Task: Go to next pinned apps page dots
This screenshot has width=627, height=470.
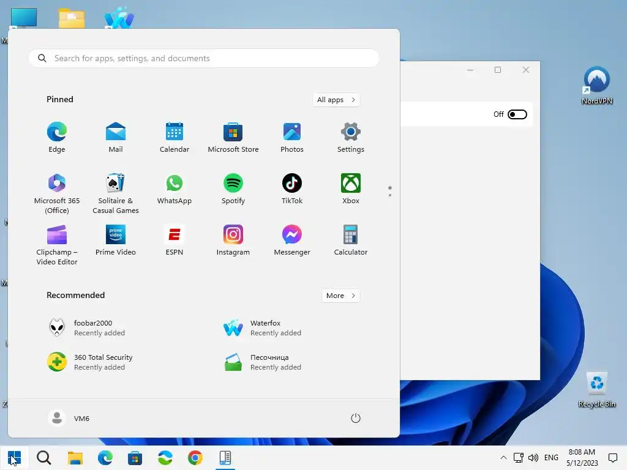Action: pyautogui.click(x=390, y=195)
